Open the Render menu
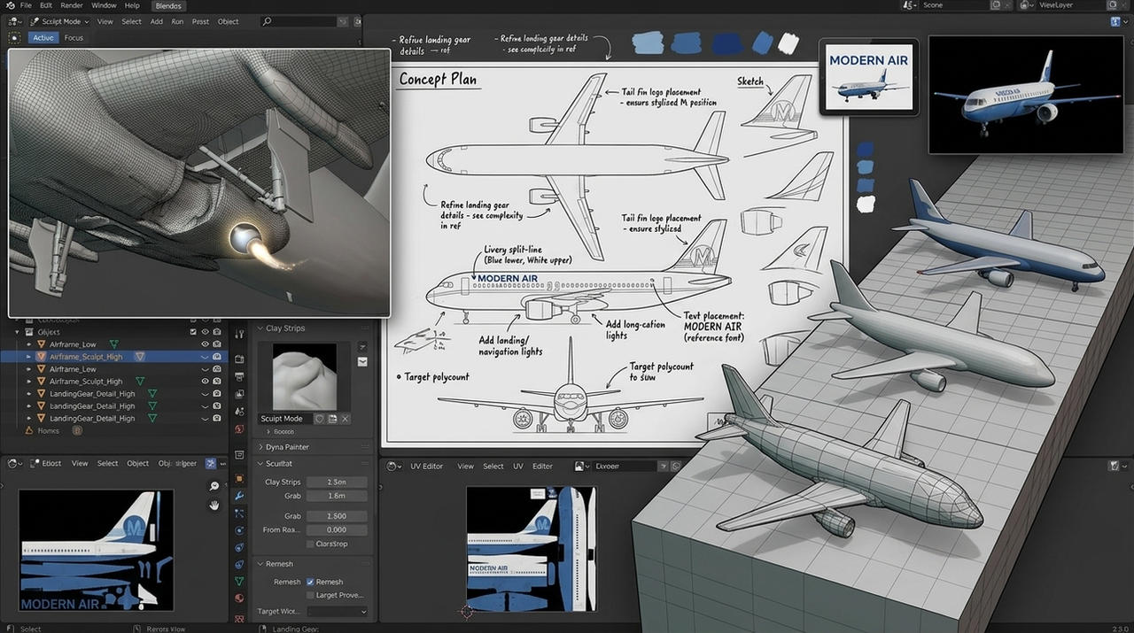Screen dimensions: 1134x633 pyautogui.click(x=72, y=5)
